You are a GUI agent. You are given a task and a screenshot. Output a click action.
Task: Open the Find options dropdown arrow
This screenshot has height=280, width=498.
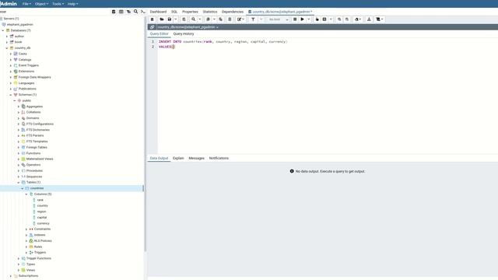(x=200, y=19)
